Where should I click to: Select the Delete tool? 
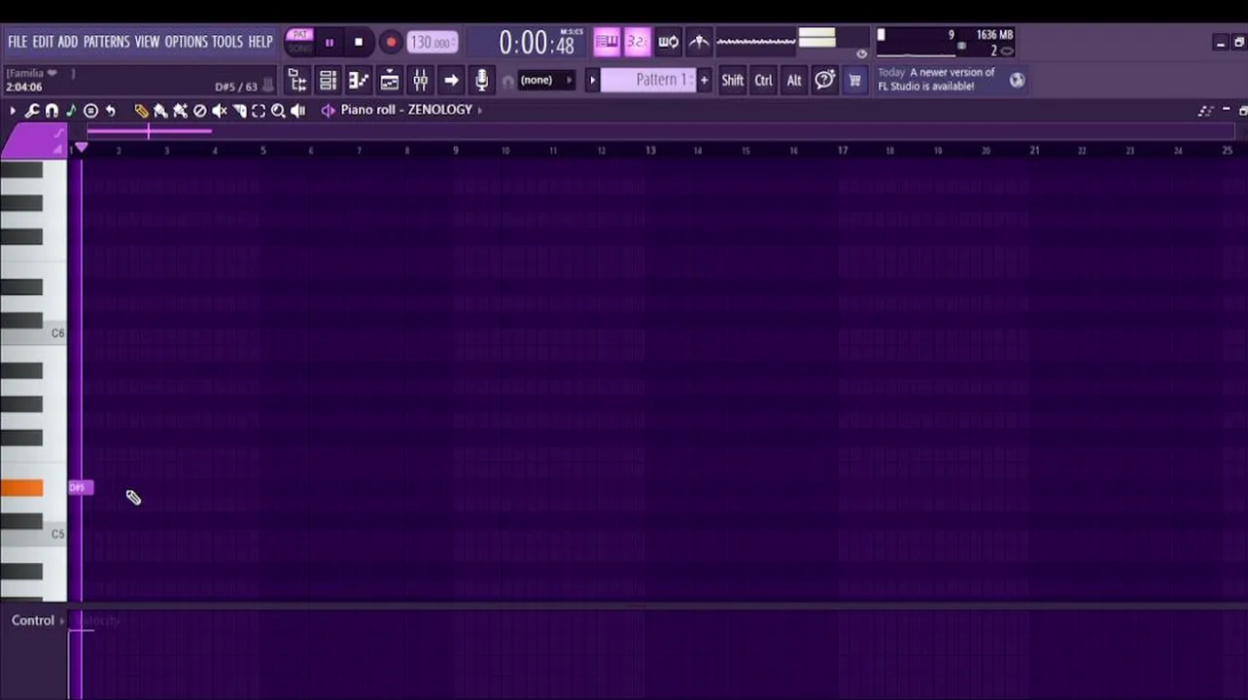tap(200, 111)
